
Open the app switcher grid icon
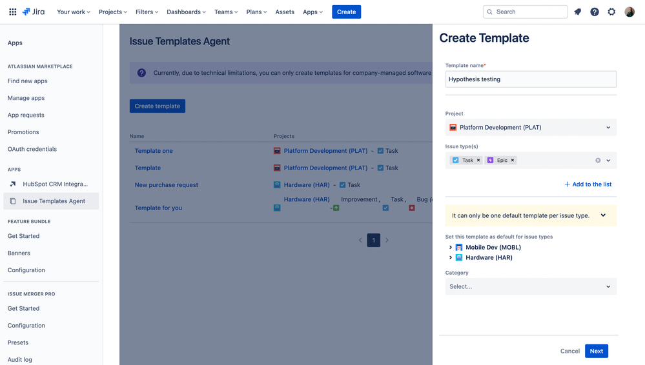point(13,12)
